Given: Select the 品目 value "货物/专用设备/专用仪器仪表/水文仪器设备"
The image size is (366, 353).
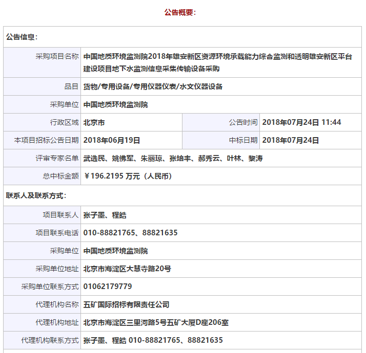Looking at the screenshot, I should (153, 86).
